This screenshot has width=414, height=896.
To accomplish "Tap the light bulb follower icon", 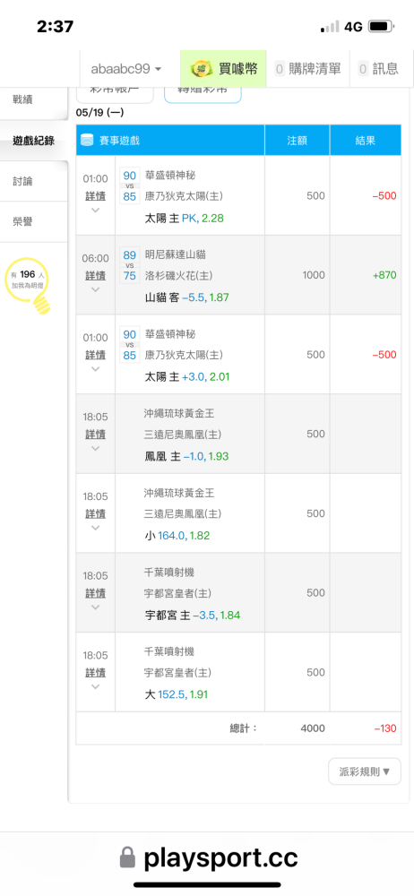I will point(29,285).
